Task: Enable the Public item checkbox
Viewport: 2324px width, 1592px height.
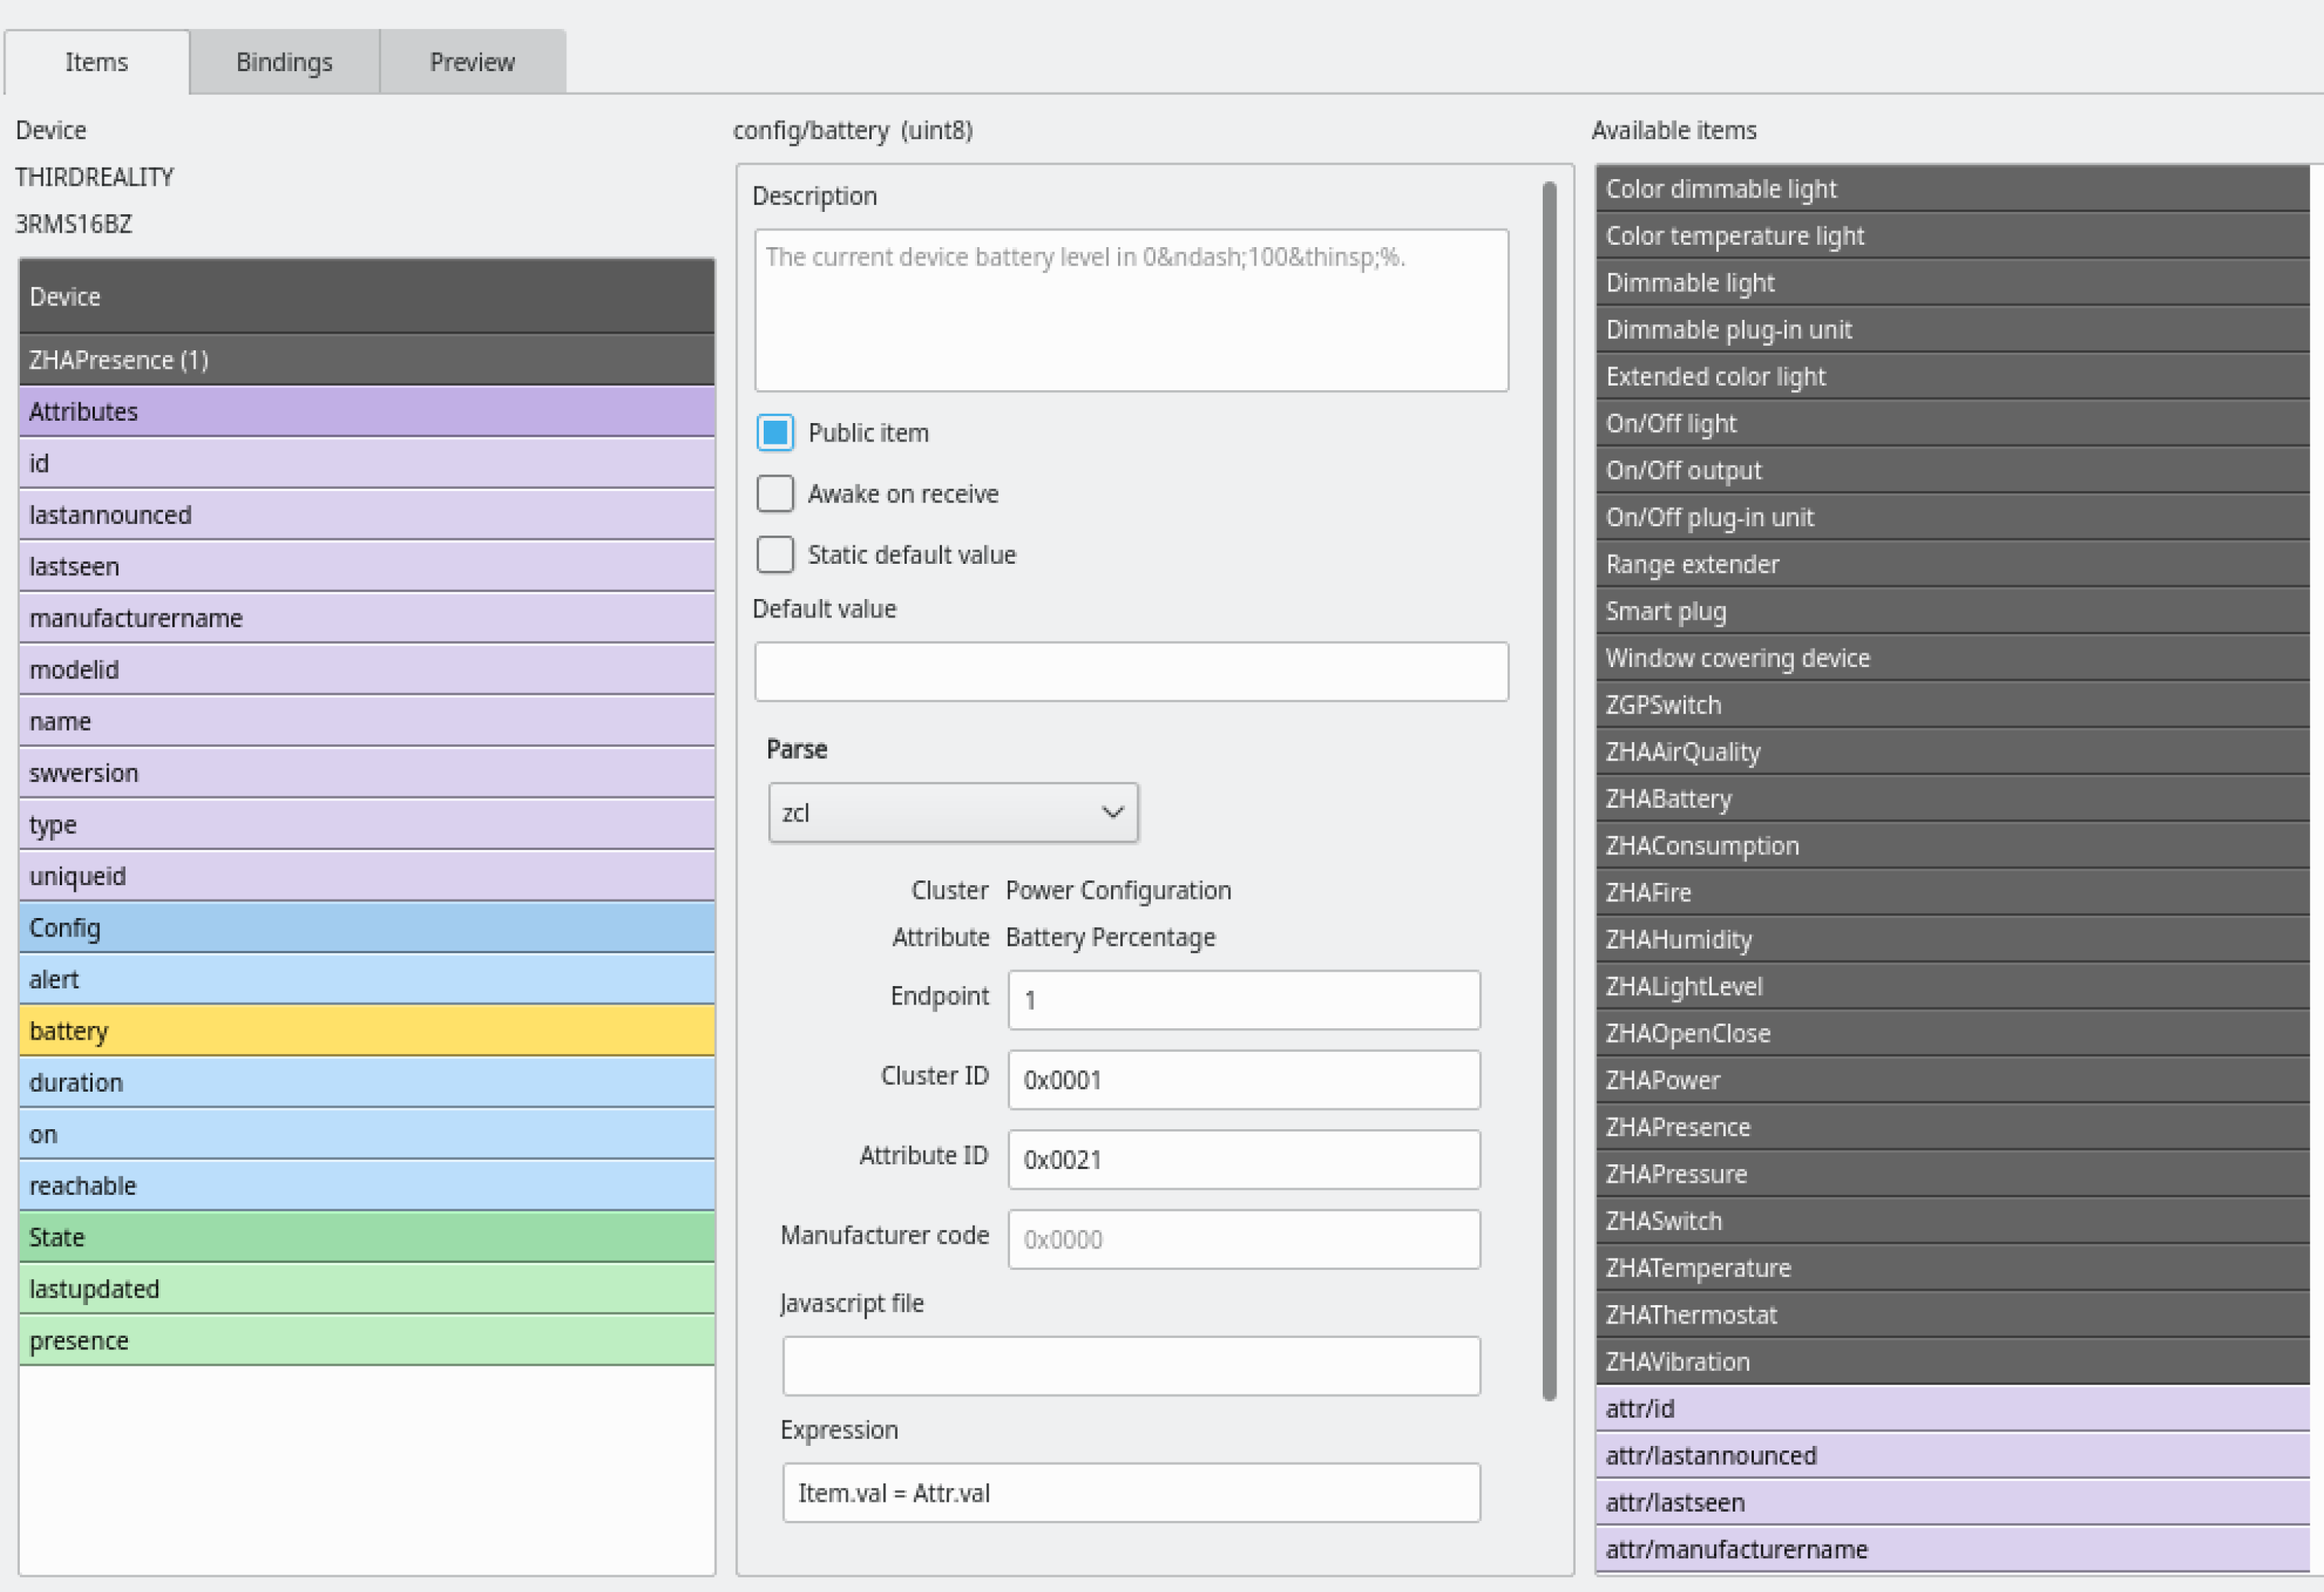Action: click(x=775, y=433)
